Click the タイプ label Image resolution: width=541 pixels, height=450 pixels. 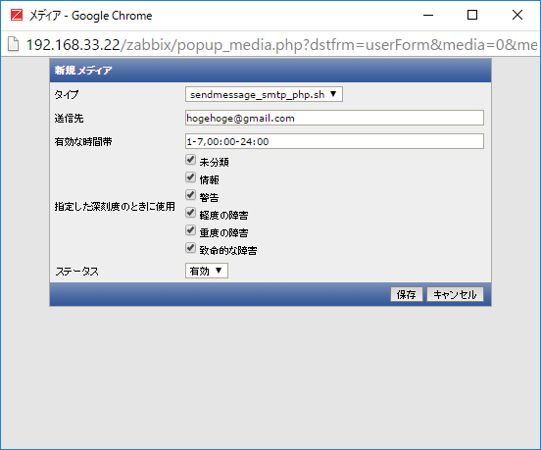[x=67, y=94]
